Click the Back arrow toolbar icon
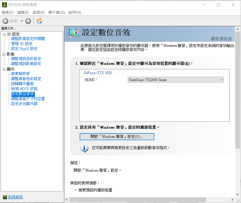241x203 pixels. pyautogui.click(x=5, y=21)
